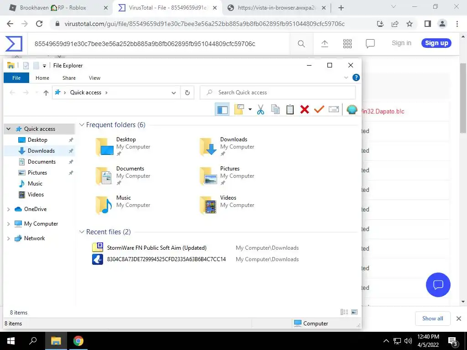Select Downloads in the navigation pane
467x350 pixels.
point(41,151)
